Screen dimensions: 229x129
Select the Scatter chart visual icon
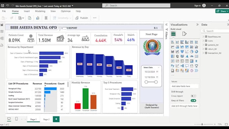[x=187, y=52]
